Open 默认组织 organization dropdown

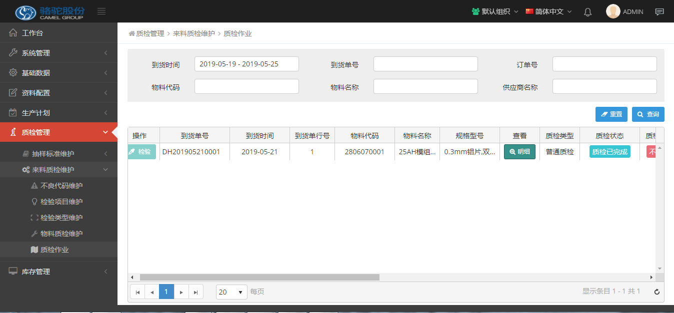[x=495, y=11]
